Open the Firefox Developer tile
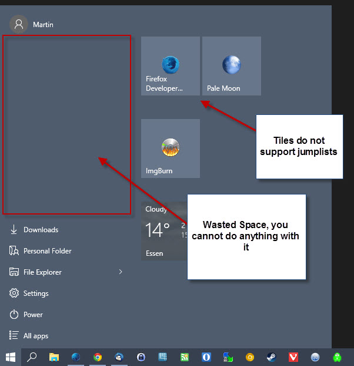Screen dimensions: 354x366 (171, 66)
